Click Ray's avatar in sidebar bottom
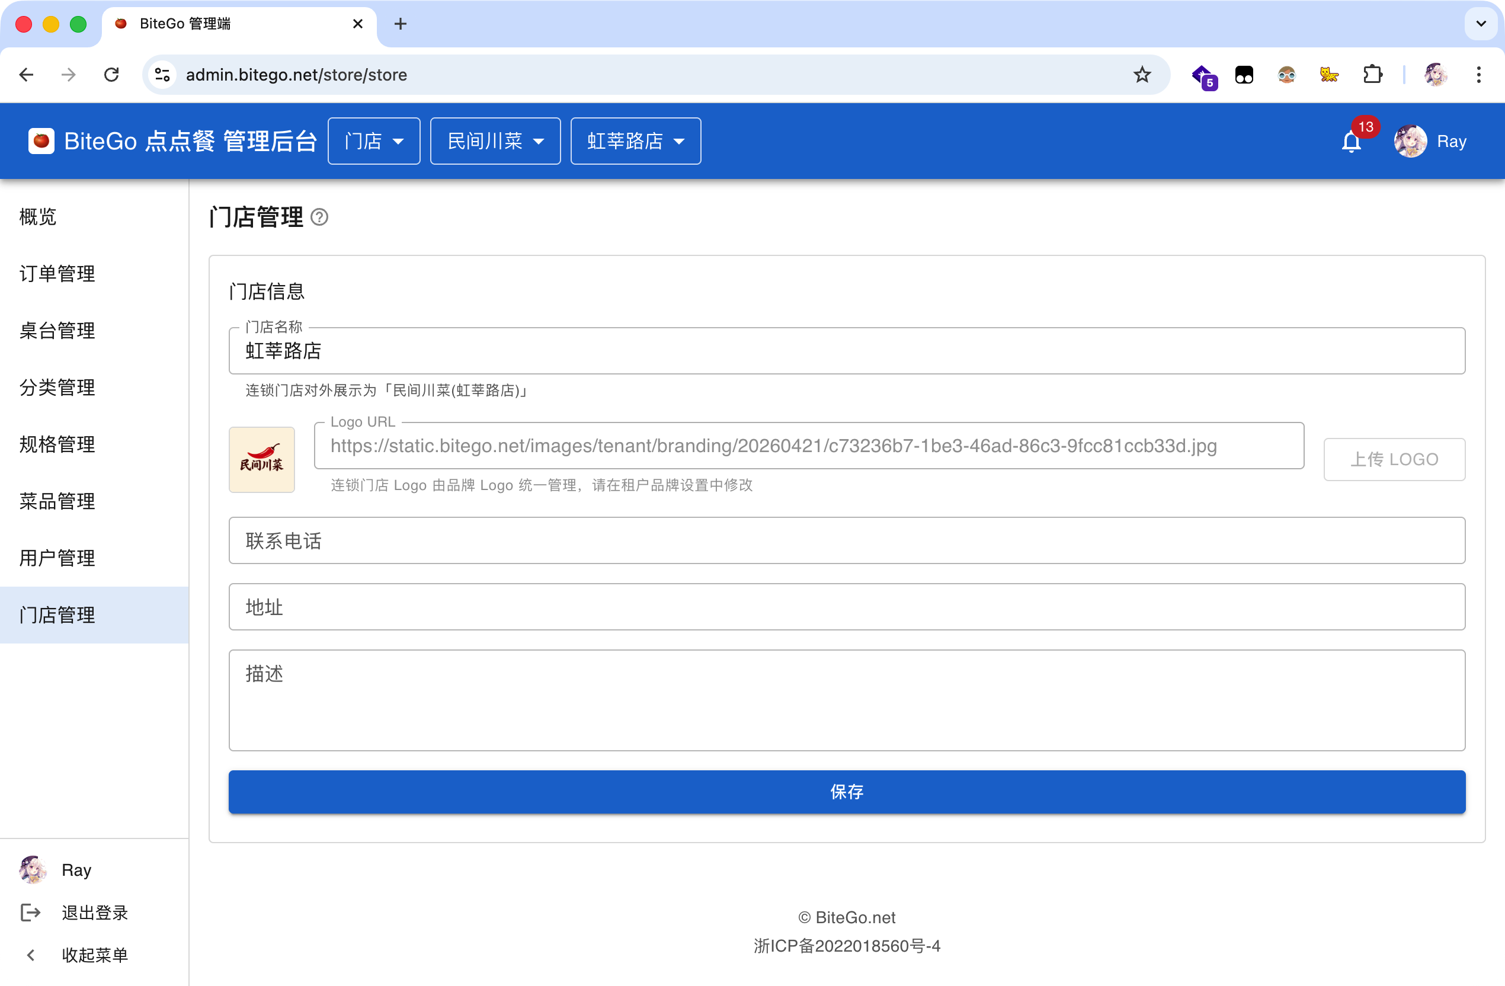Viewport: 1505px width, 986px height. click(33, 869)
